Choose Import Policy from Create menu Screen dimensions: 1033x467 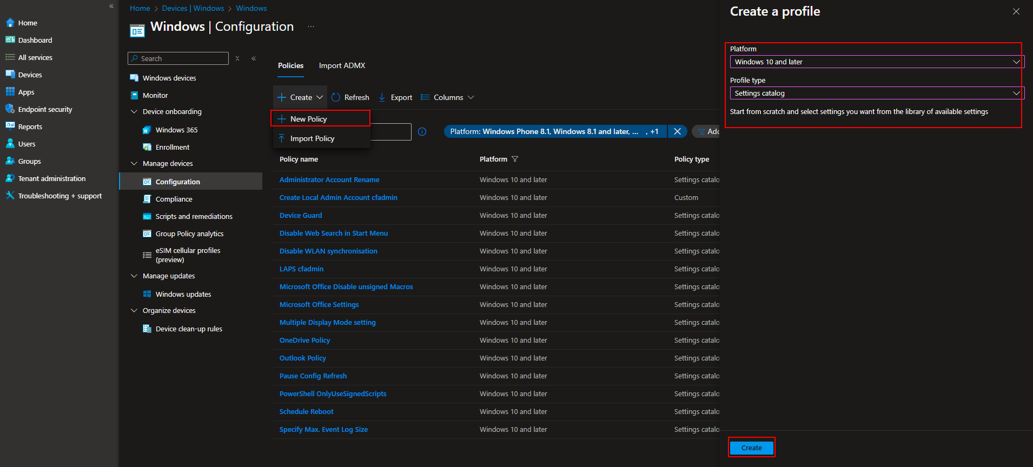point(322,138)
